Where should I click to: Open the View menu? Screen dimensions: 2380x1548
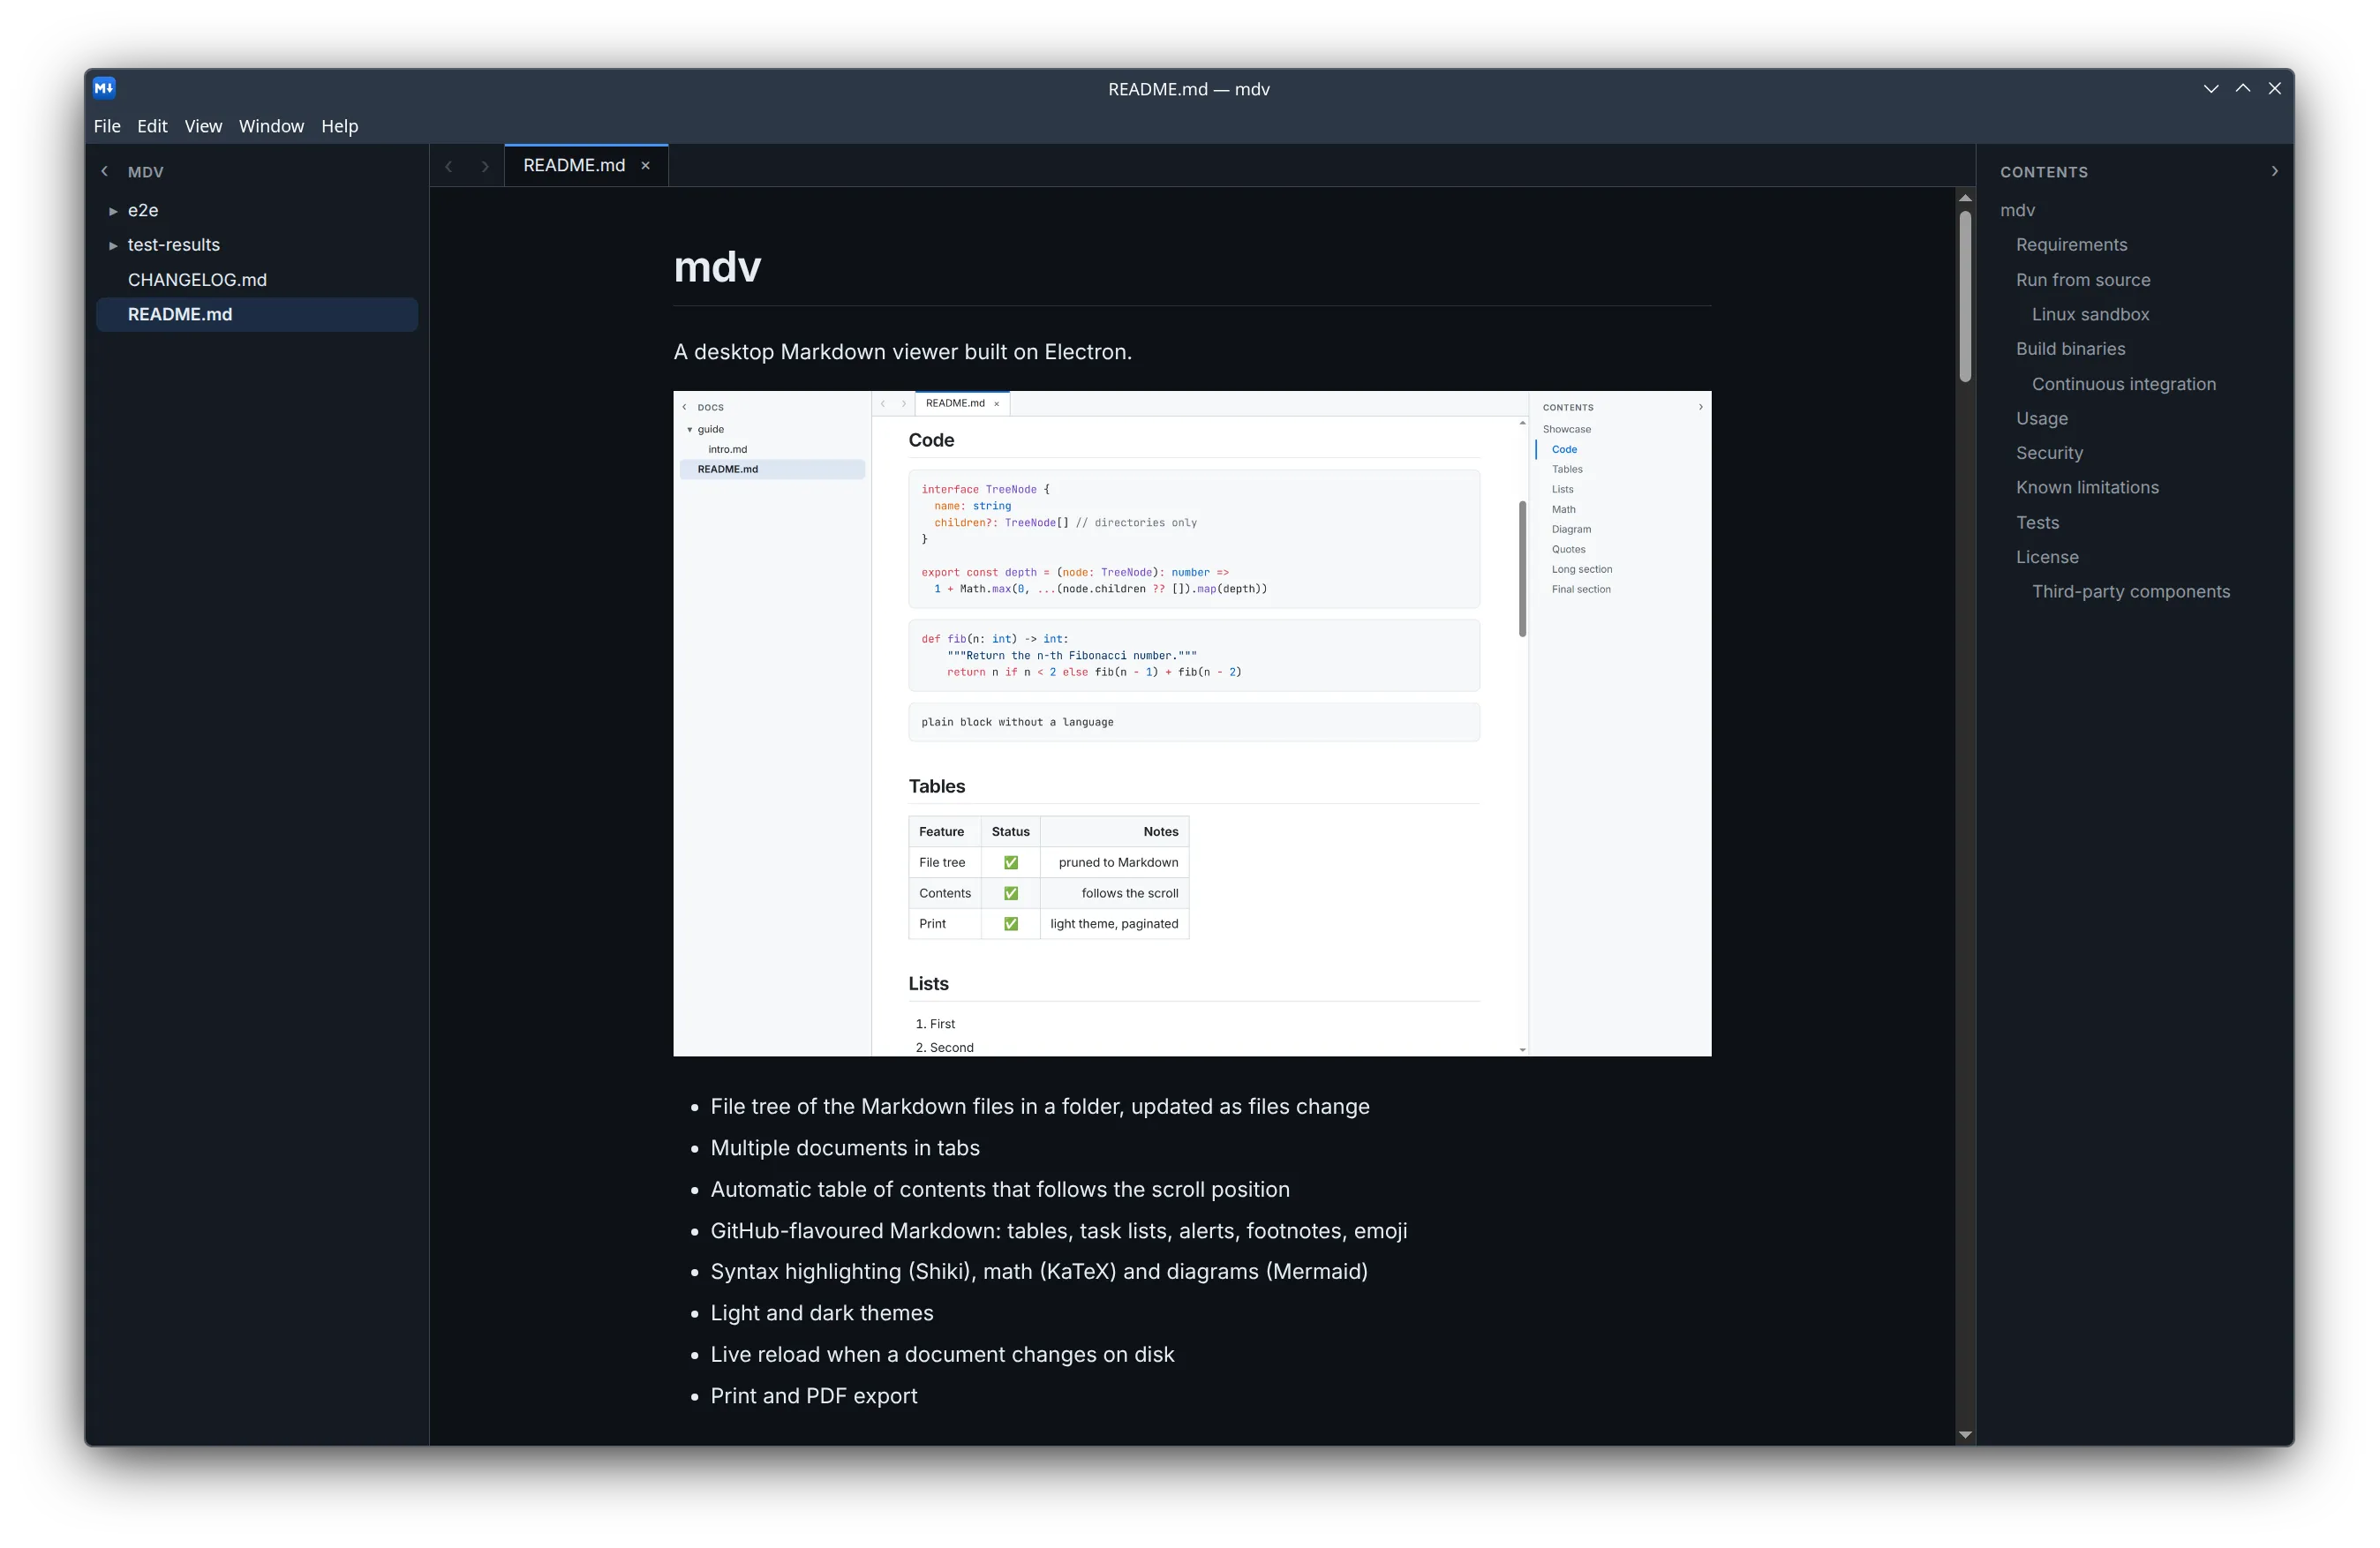[x=203, y=126]
